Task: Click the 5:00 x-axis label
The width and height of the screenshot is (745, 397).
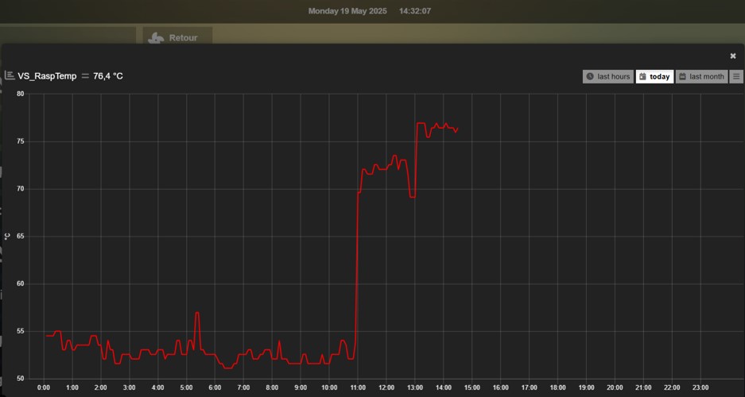Action: coord(186,387)
